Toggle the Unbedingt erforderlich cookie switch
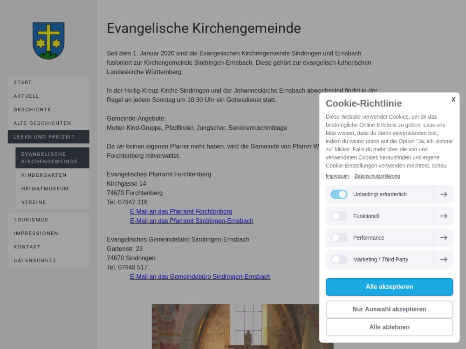Viewport: 466px width, 349px height. (x=339, y=195)
